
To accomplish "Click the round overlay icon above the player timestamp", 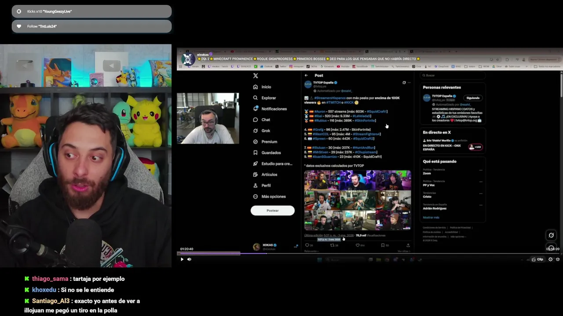I will (x=551, y=235).
